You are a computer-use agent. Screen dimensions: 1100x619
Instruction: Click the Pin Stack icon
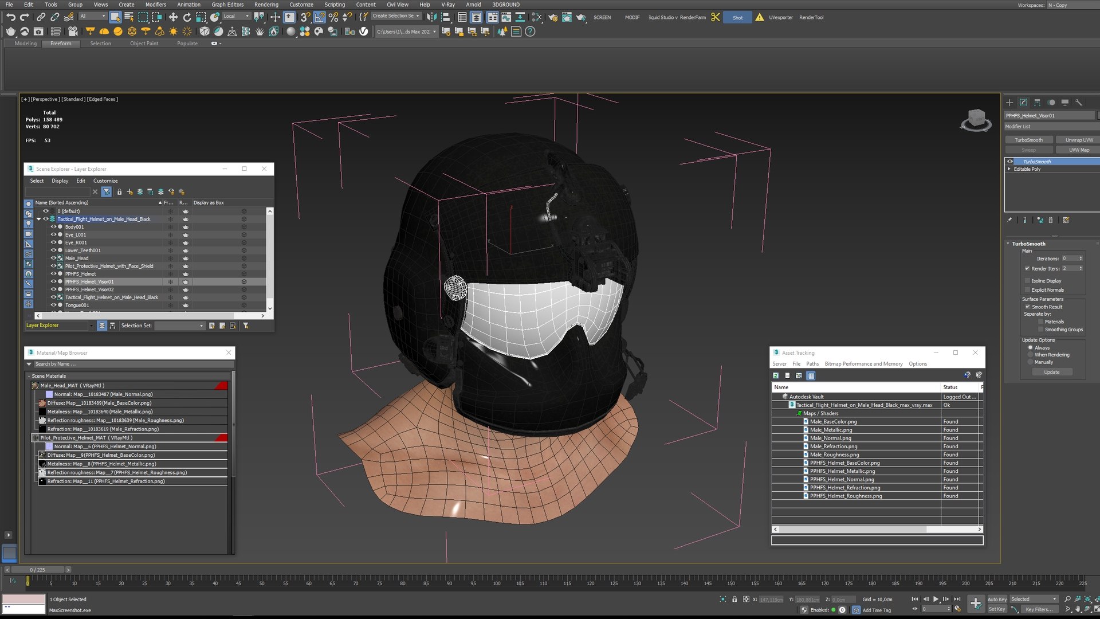(x=1009, y=220)
